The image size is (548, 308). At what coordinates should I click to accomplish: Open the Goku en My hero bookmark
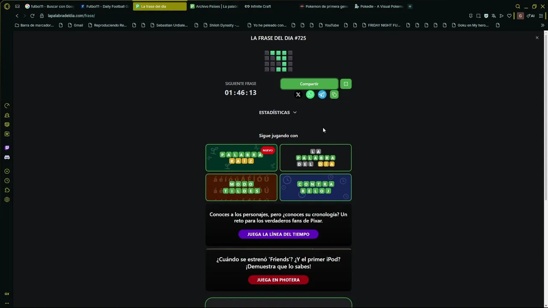[470, 25]
